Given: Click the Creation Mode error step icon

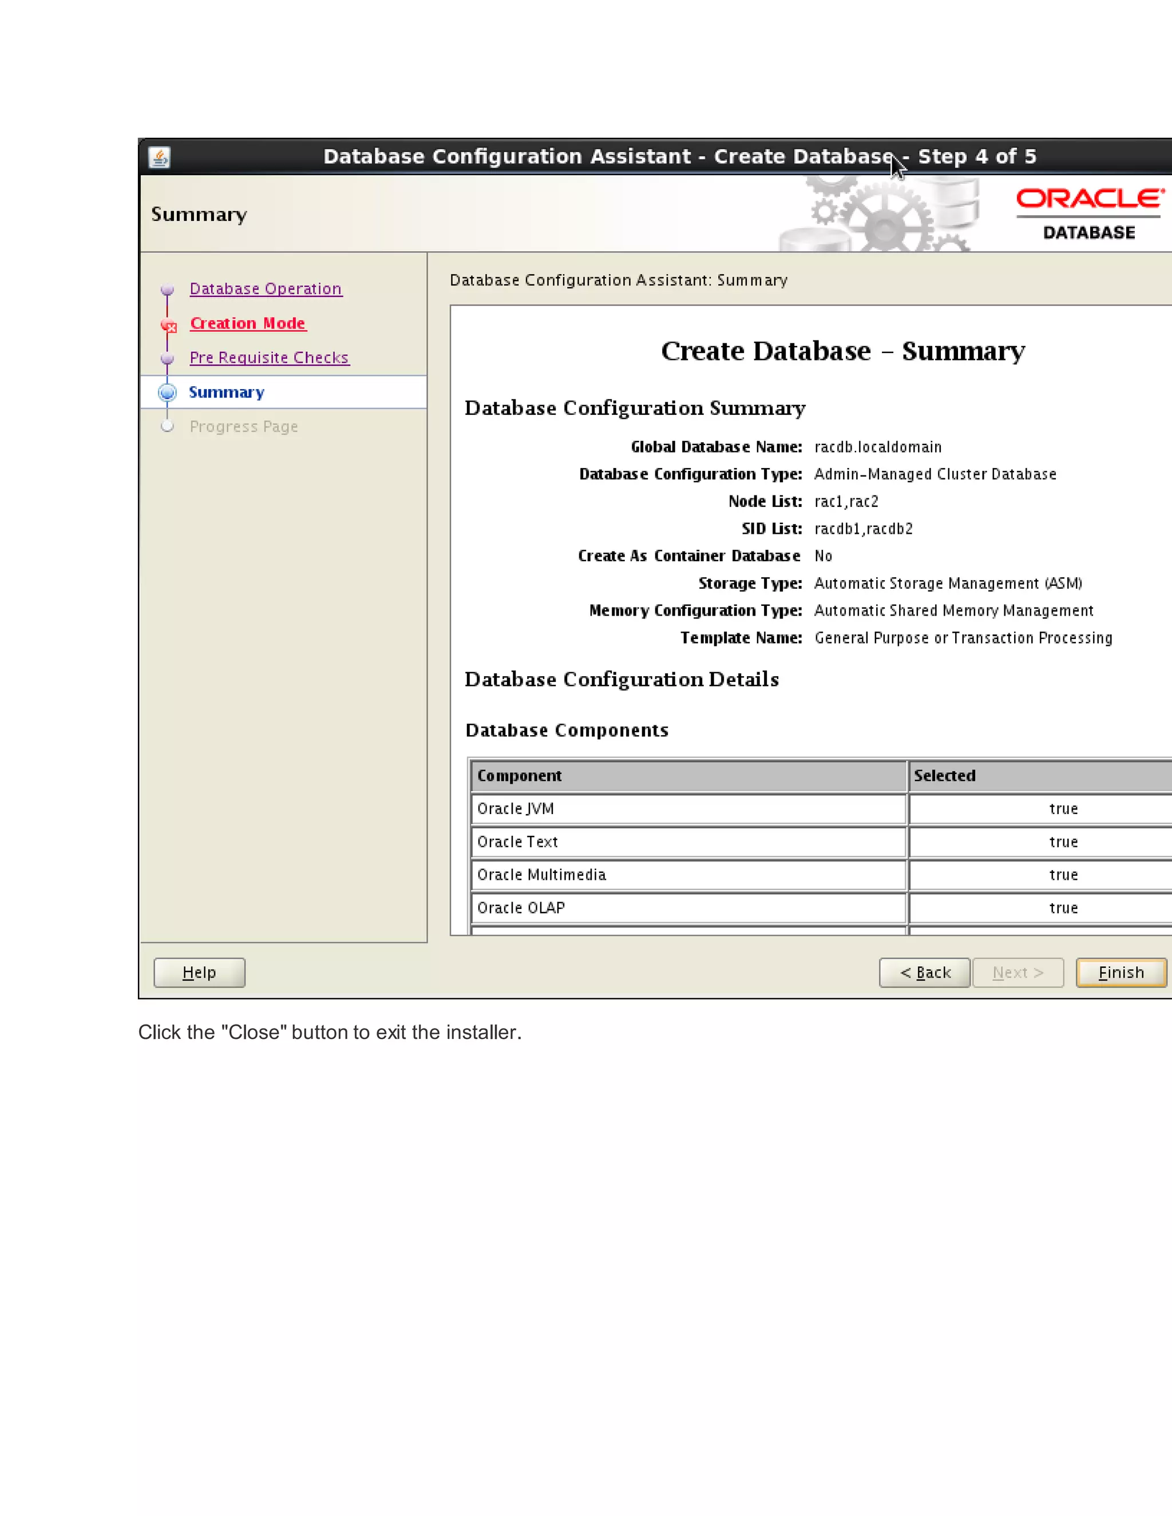Looking at the screenshot, I should (x=168, y=325).
